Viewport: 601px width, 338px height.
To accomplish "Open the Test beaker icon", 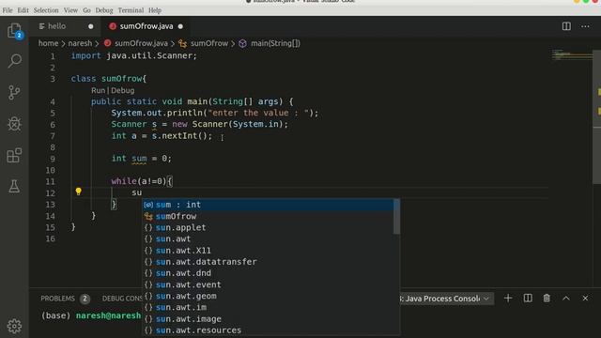I will coord(14,186).
